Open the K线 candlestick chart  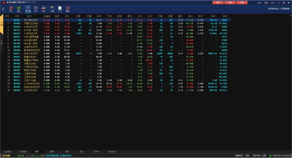[44, 9]
